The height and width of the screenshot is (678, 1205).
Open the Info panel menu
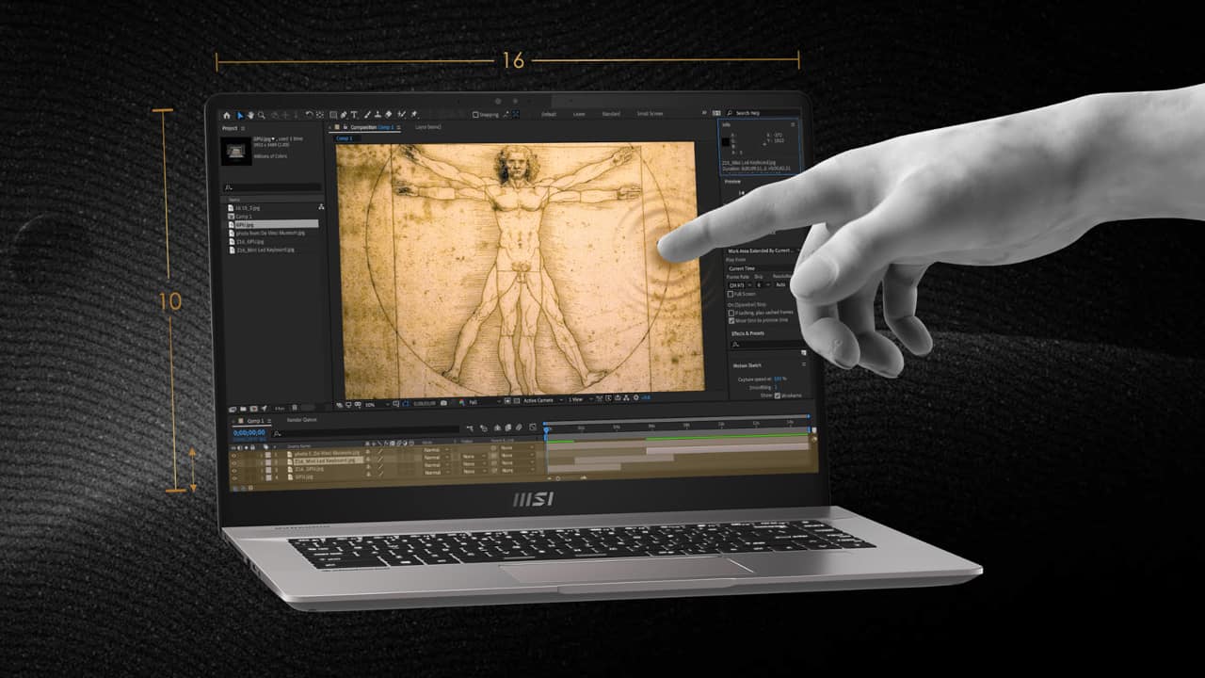point(793,123)
